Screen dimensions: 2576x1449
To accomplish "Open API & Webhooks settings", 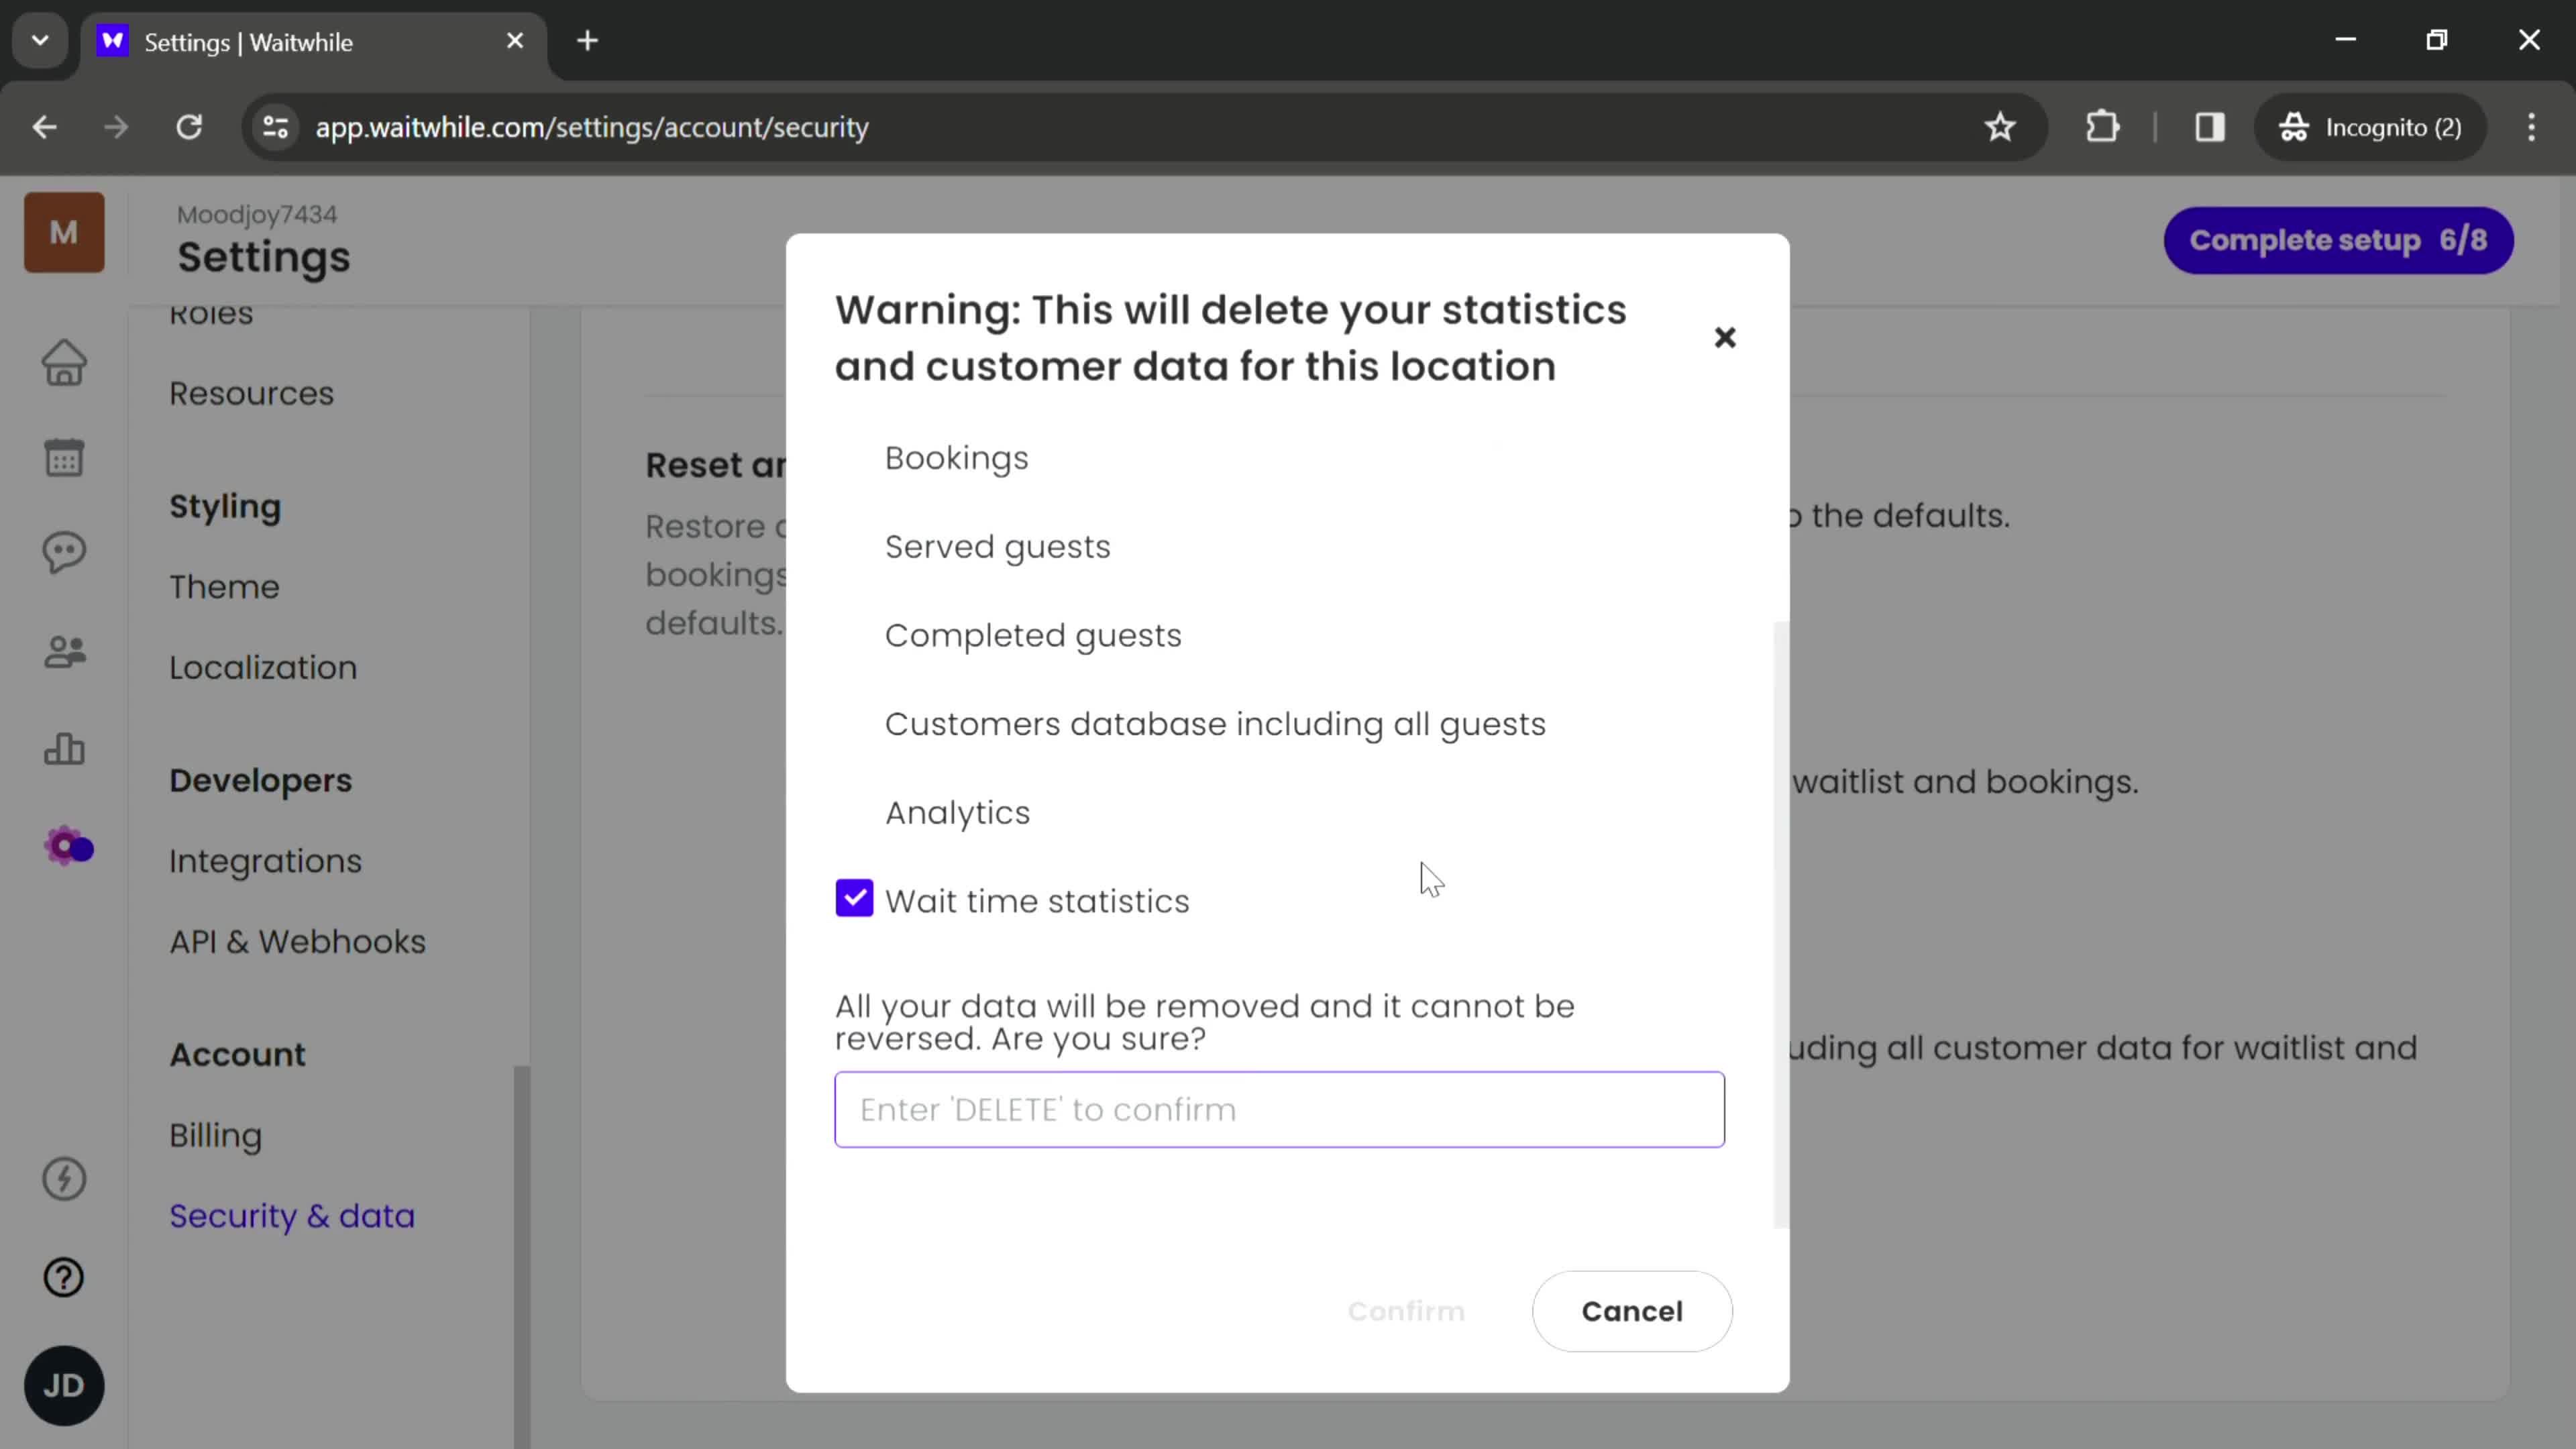I will pos(297,941).
